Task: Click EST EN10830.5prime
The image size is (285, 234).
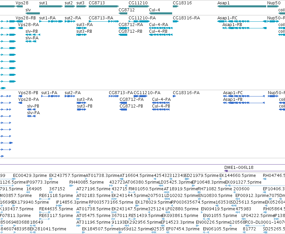Action: tap(215, 196)
